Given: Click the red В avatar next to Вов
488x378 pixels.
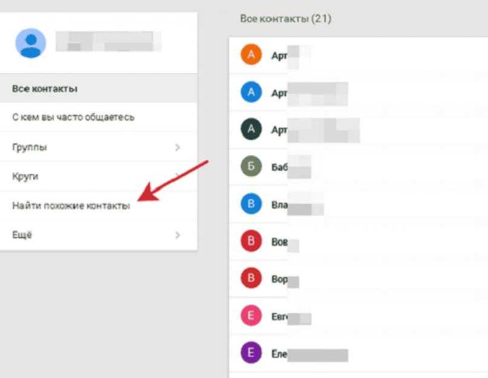Looking at the screenshot, I should point(251,241).
